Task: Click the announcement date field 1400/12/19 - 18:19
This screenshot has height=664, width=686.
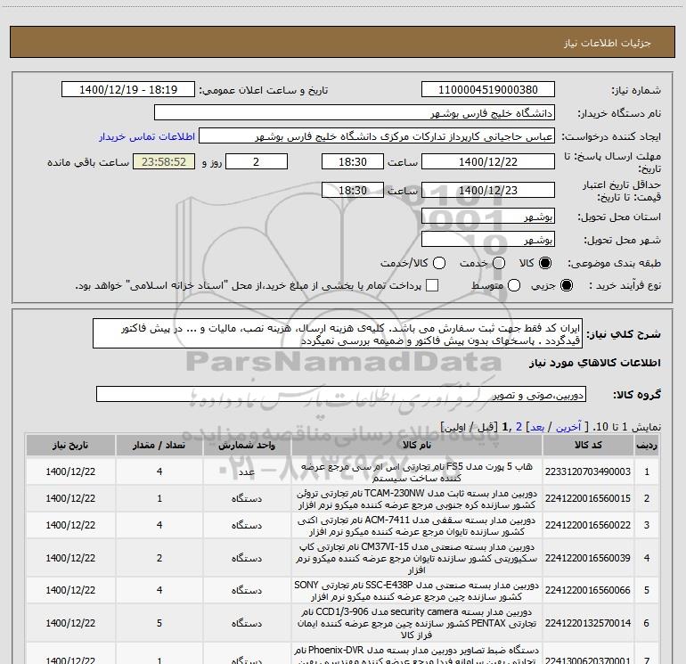Action: coord(128,90)
